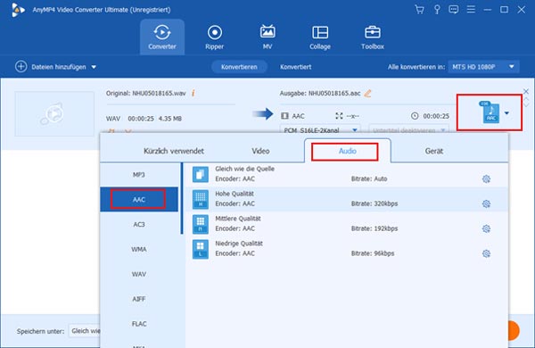Screen dimensions: 535x348
Task: Select the file preview thumbnail
Action: (54, 113)
